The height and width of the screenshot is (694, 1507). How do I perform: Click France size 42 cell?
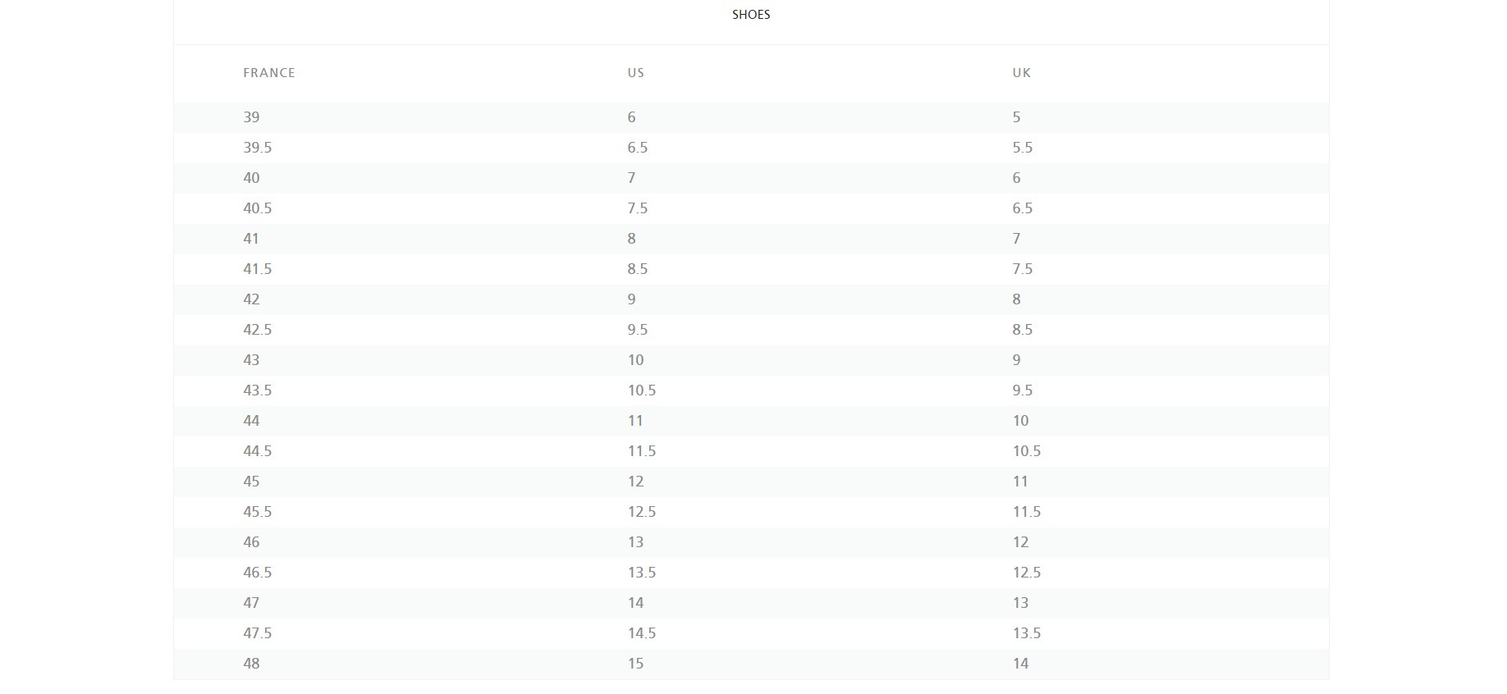(251, 299)
